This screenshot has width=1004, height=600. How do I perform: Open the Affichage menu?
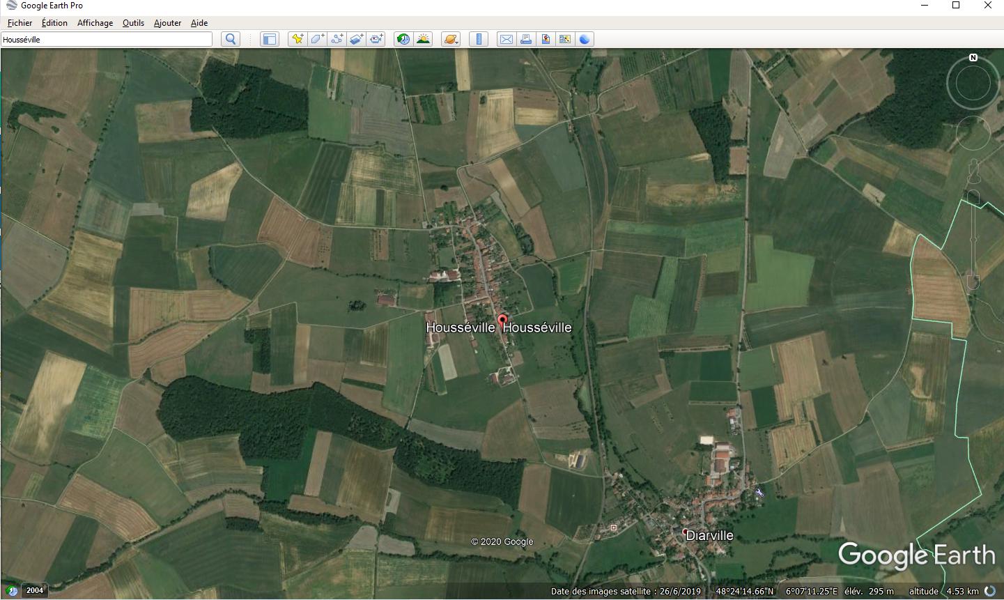pyautogui.click(x=95, y=23)
